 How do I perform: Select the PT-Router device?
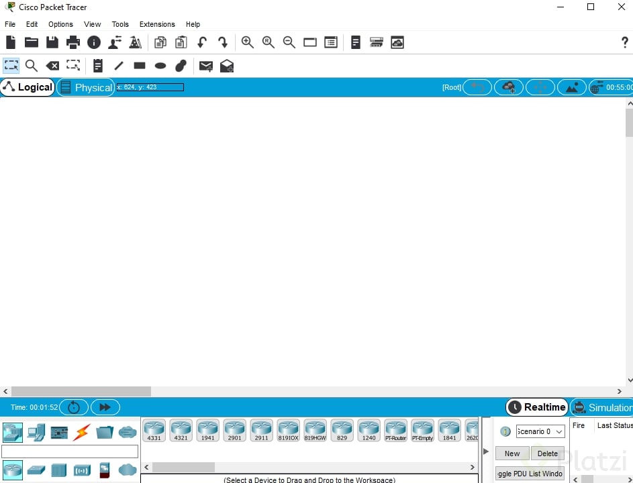coord(395,431)
